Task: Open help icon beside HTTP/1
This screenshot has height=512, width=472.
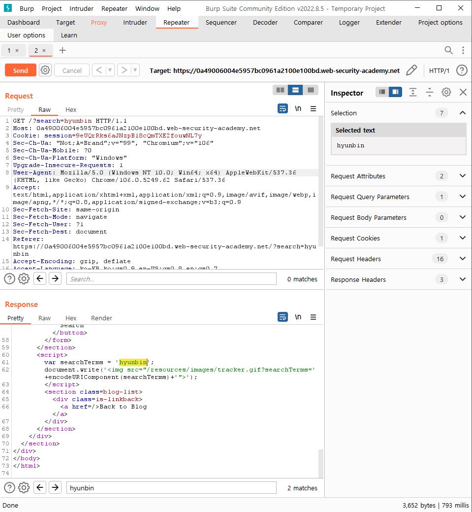Action: (462, 70)
